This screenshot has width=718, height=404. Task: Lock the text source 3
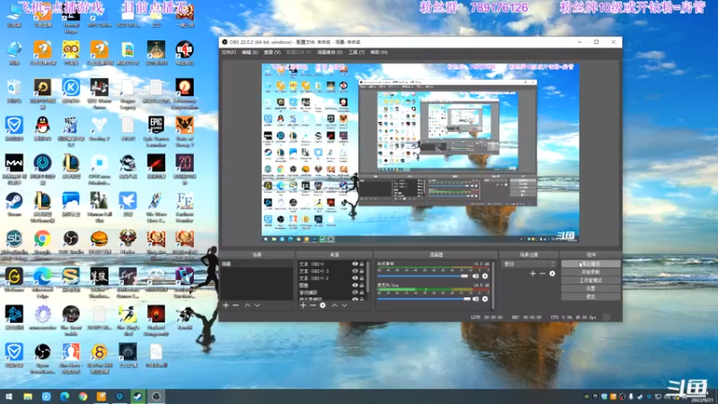tap(362, 271)
